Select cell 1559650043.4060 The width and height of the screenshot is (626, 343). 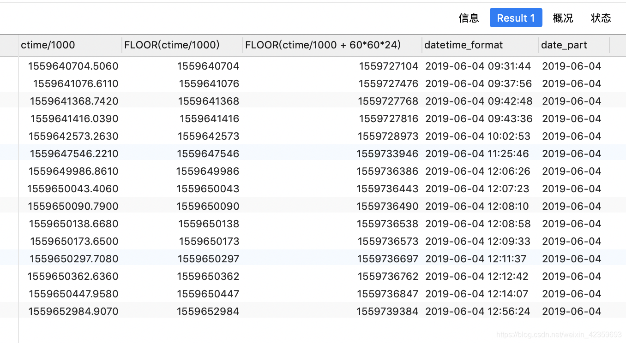pos(73,189)
